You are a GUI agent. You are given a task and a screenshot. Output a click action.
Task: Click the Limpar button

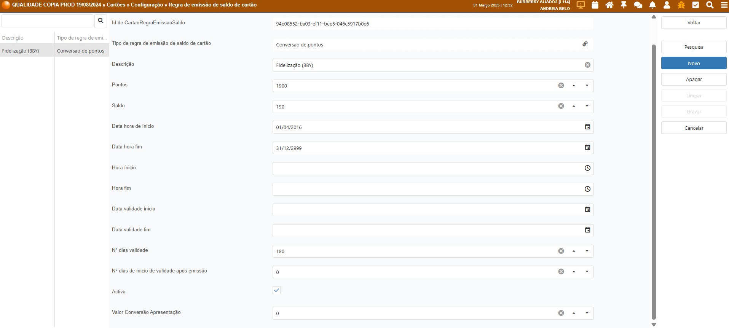coord(694,96)
